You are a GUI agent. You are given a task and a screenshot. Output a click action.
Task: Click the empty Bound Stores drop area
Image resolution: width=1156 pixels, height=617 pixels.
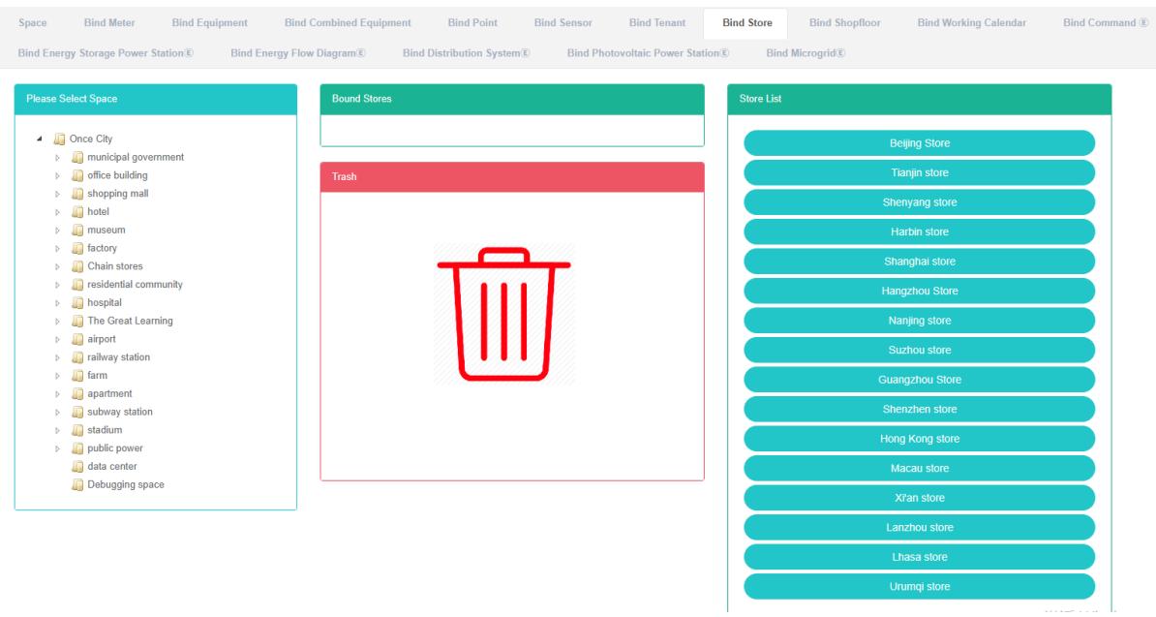(x=511, y=131)
